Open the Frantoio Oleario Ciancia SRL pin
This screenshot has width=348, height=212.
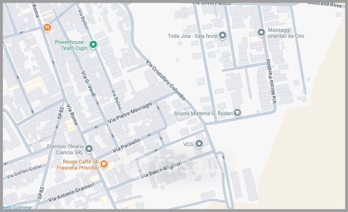point(89,149)
